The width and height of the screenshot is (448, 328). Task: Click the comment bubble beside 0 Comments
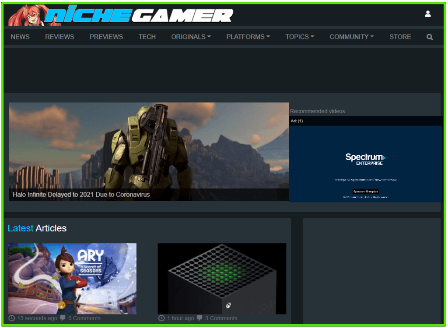[63, 318]
